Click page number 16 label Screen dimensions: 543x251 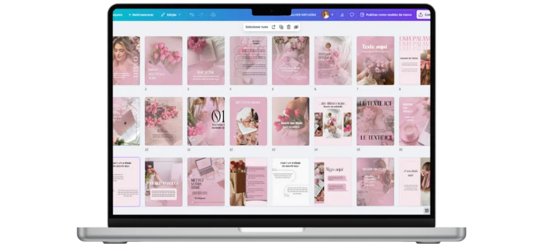pyautogui.click(x=401, y=150)
